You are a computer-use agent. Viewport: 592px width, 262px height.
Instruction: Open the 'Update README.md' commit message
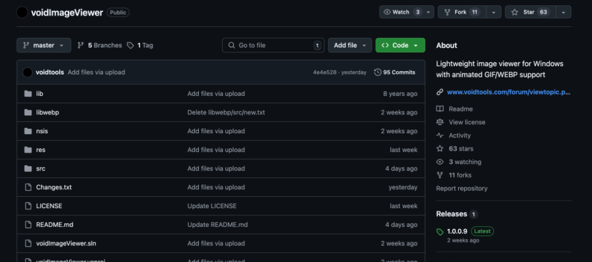tap(218, 225)
